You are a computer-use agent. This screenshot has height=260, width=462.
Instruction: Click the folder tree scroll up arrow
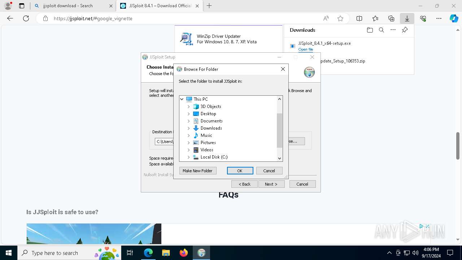[x=279, y=99]
